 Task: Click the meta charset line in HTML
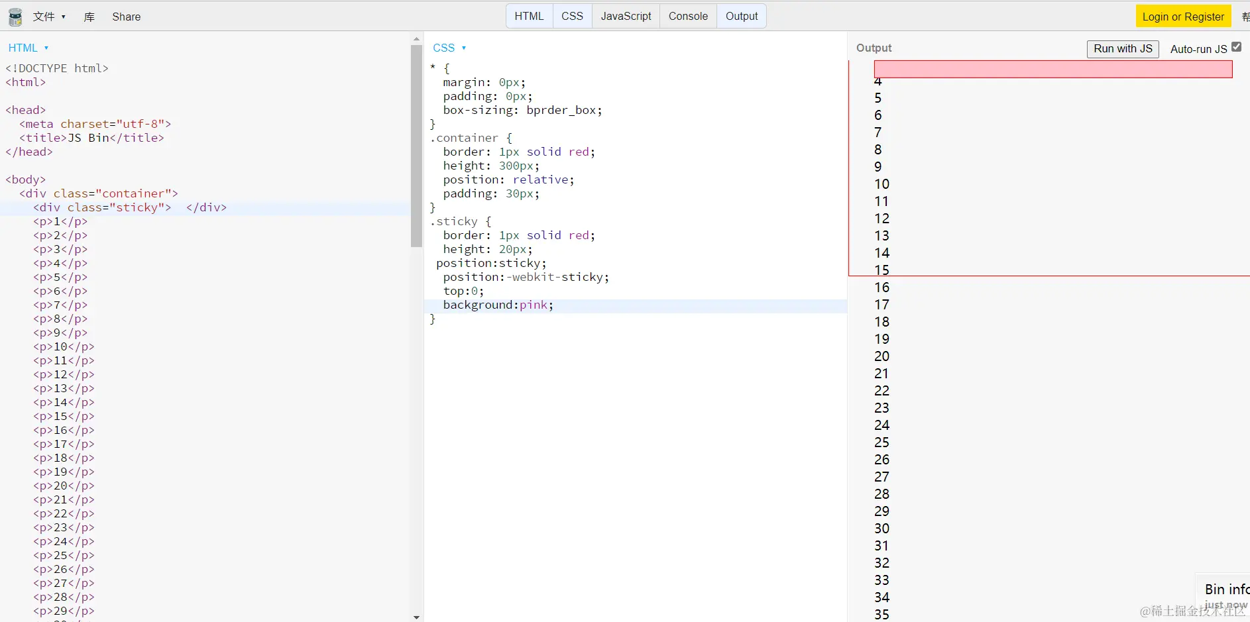[95, 125]
